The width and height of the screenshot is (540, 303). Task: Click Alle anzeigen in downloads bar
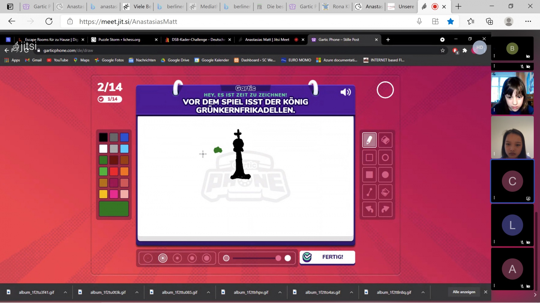click(464, 292)
